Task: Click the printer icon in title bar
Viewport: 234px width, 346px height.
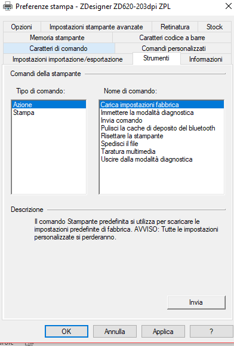Action: [8, 6]
